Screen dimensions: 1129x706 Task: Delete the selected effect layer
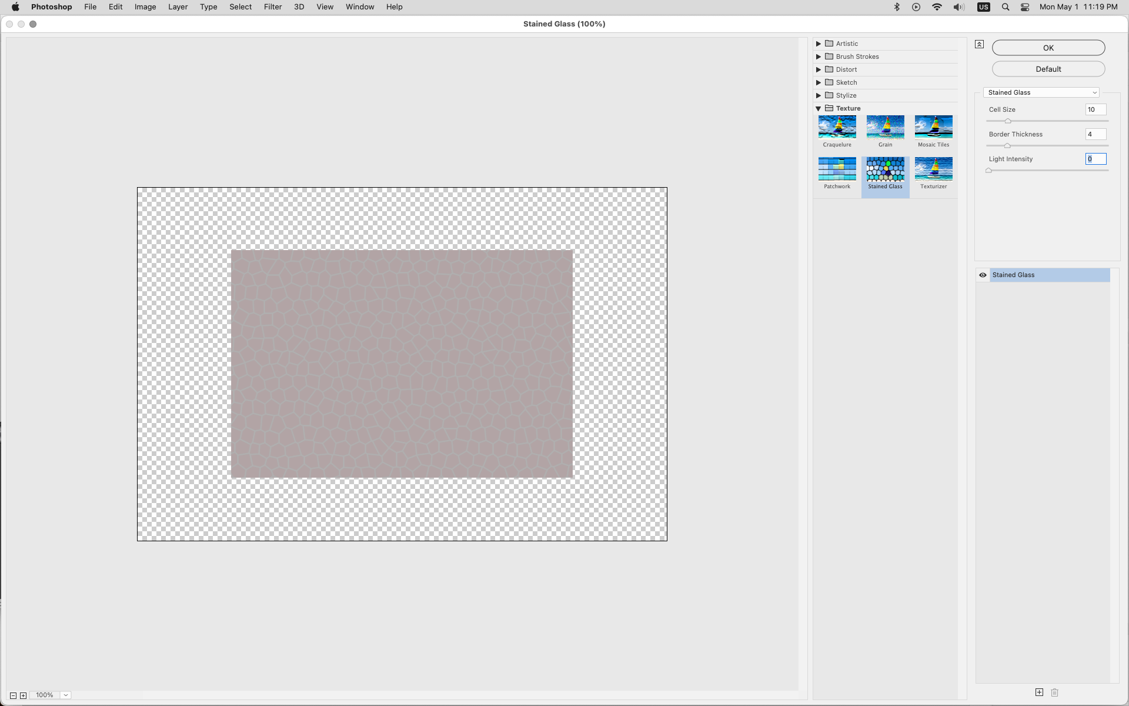tap(1054, 692)
